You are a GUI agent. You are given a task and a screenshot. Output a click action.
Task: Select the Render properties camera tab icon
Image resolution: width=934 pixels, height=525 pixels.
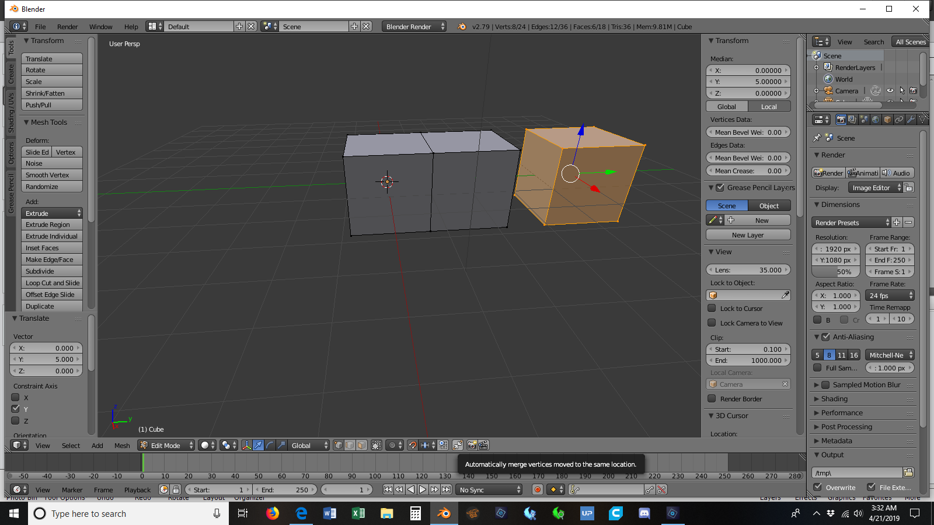pyautogui.click(x=841, y=120)
